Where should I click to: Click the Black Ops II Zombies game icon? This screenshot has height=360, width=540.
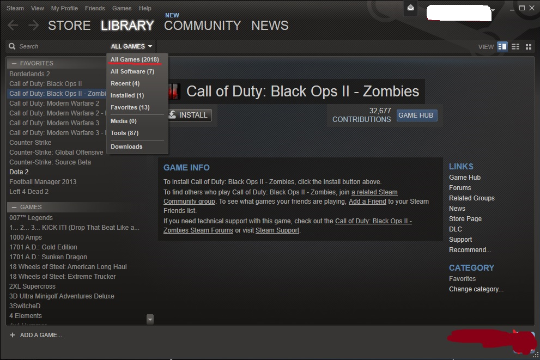click(173, 91)
